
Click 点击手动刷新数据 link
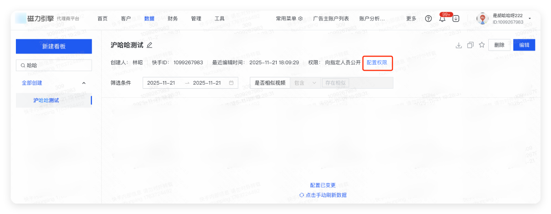[326, 195]
